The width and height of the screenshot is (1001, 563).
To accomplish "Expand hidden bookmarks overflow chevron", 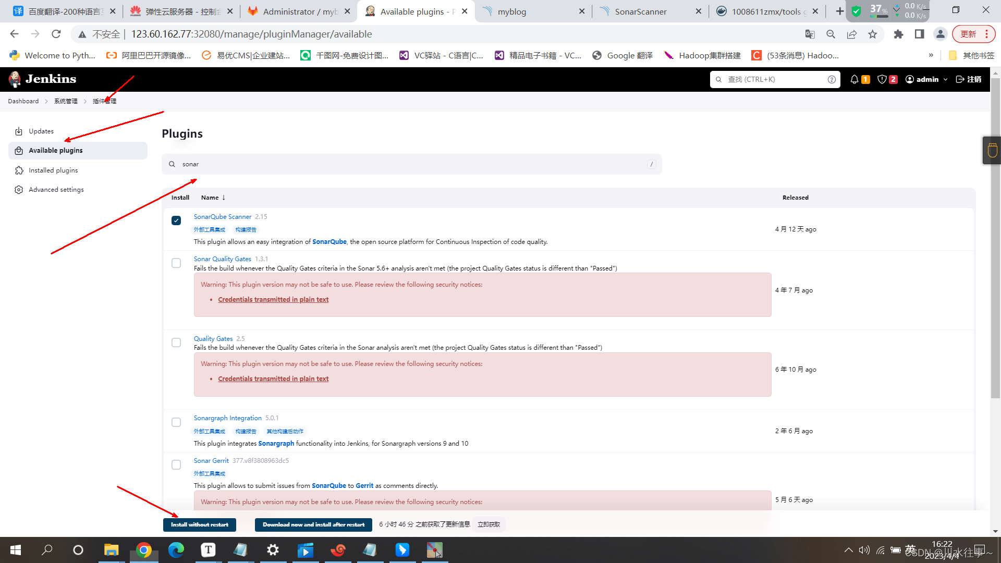I will pos(931,55).
